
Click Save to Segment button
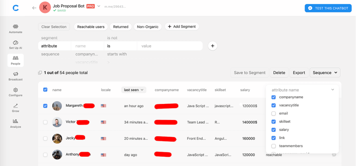coord(250,73)
